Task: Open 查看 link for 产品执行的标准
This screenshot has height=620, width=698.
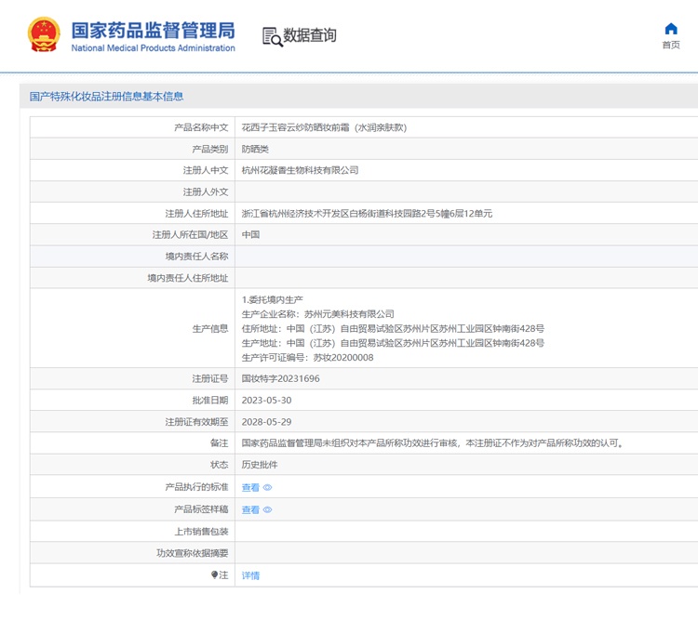Action: 250,487
